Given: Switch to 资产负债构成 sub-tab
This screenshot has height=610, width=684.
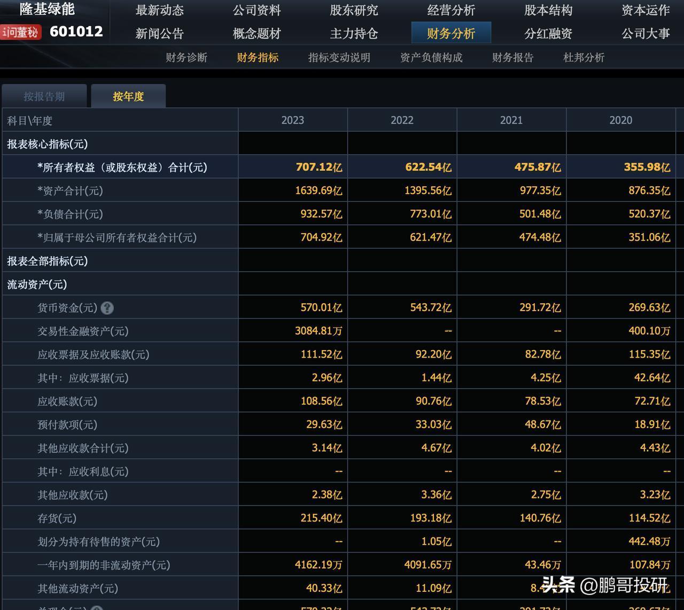Looking at the screenshot, I should [431, 58].
